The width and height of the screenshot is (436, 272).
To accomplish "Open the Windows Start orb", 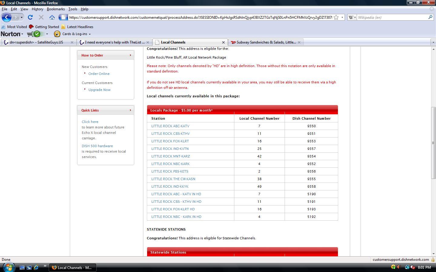I will click(8, 267).
